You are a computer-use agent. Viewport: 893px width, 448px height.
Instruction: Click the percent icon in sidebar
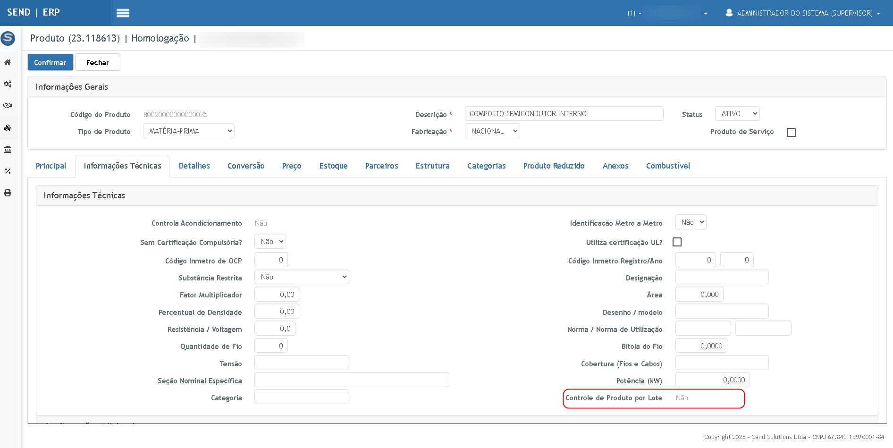click(x=8, y=171)
